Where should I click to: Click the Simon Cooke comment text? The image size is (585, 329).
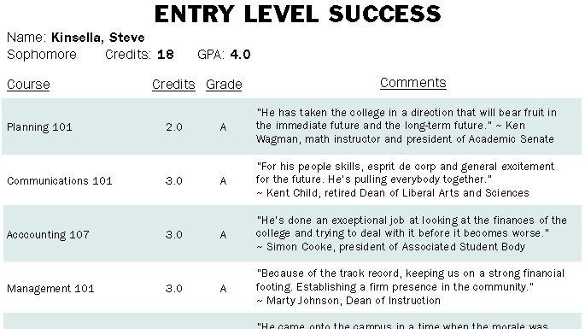pos(411,233)
